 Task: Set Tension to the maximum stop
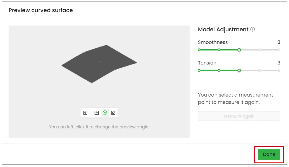pos(279,70)
